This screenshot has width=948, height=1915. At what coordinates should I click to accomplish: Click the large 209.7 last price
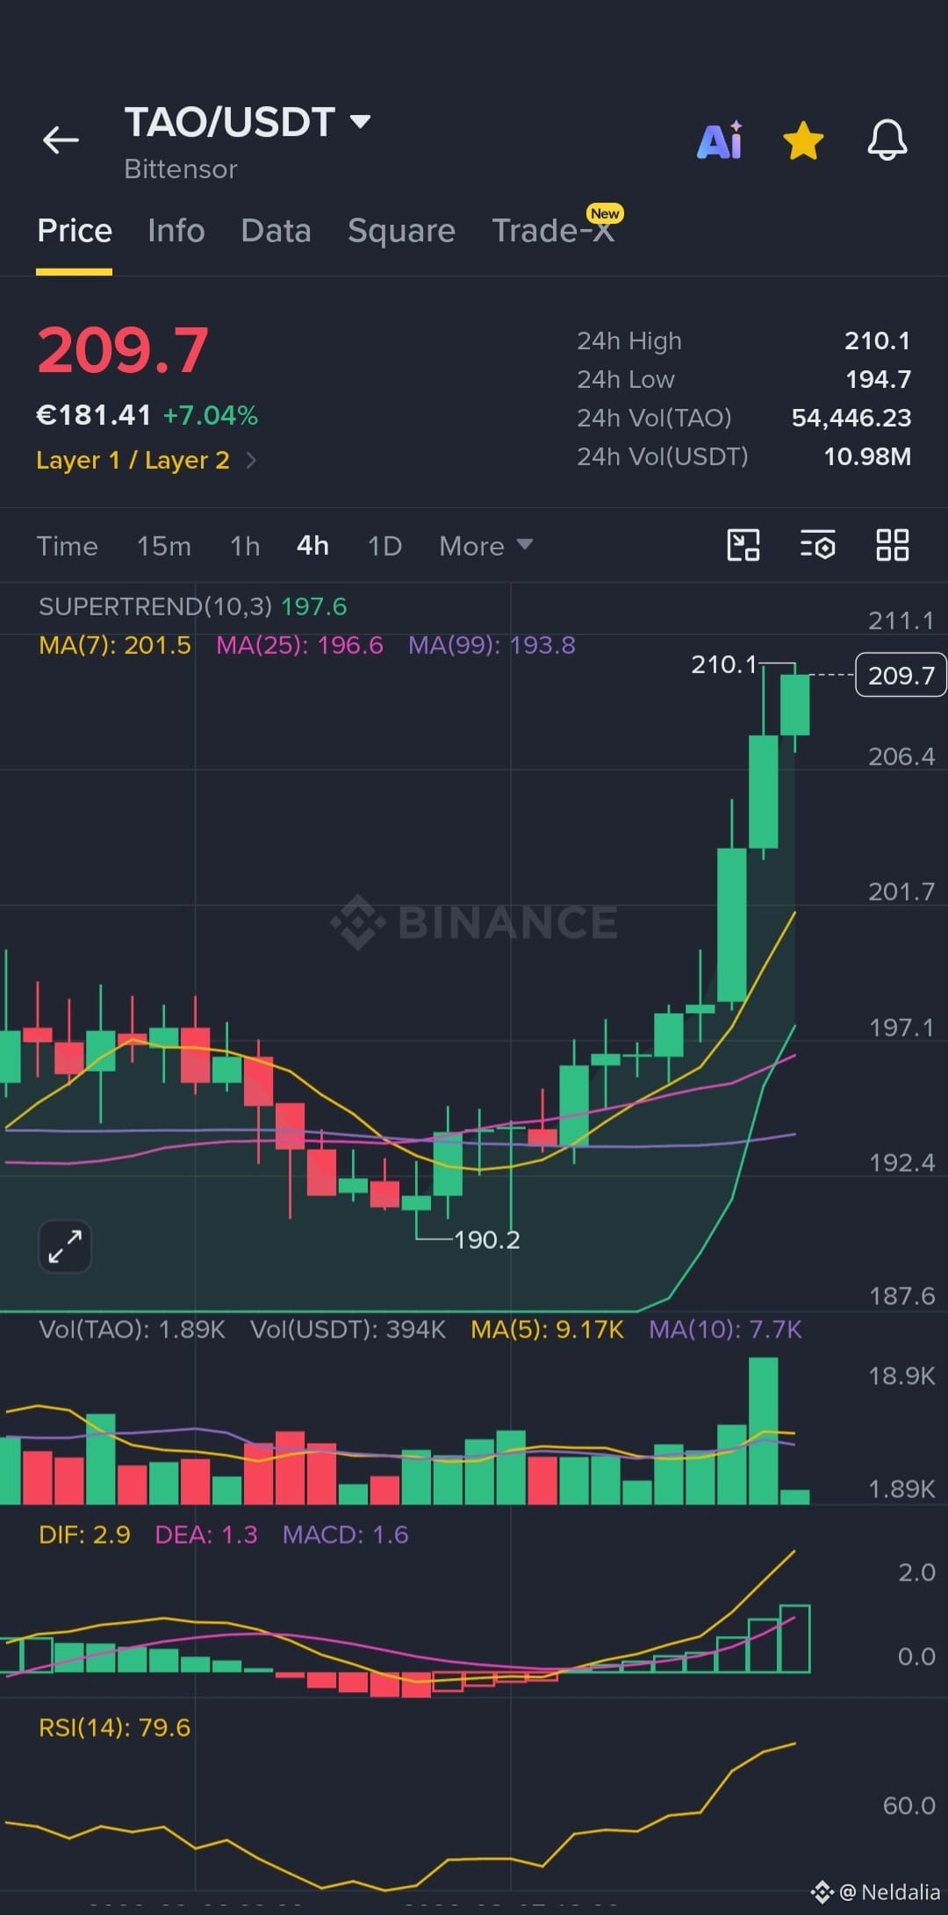coord(123,350)
